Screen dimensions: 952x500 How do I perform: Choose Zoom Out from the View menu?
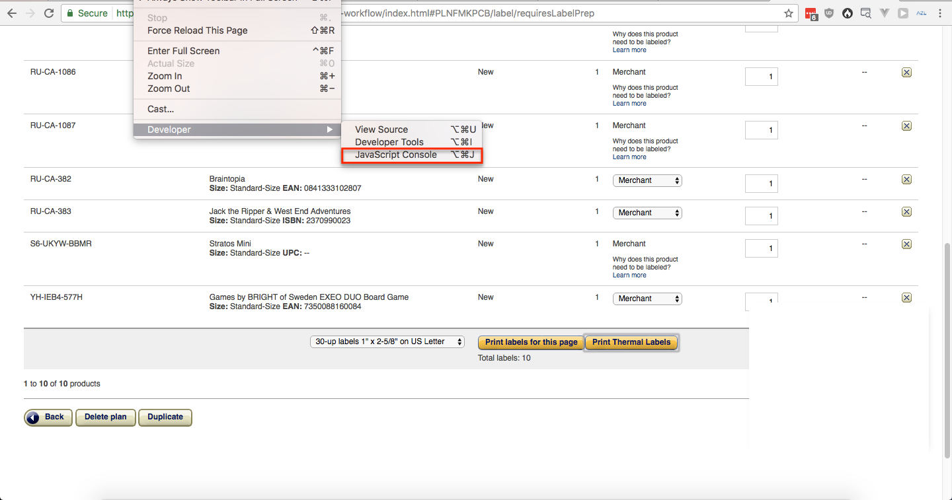(x=237, y=89)
